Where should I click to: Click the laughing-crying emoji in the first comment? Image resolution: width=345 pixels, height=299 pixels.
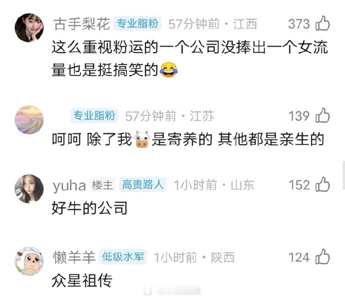point(168,70)
